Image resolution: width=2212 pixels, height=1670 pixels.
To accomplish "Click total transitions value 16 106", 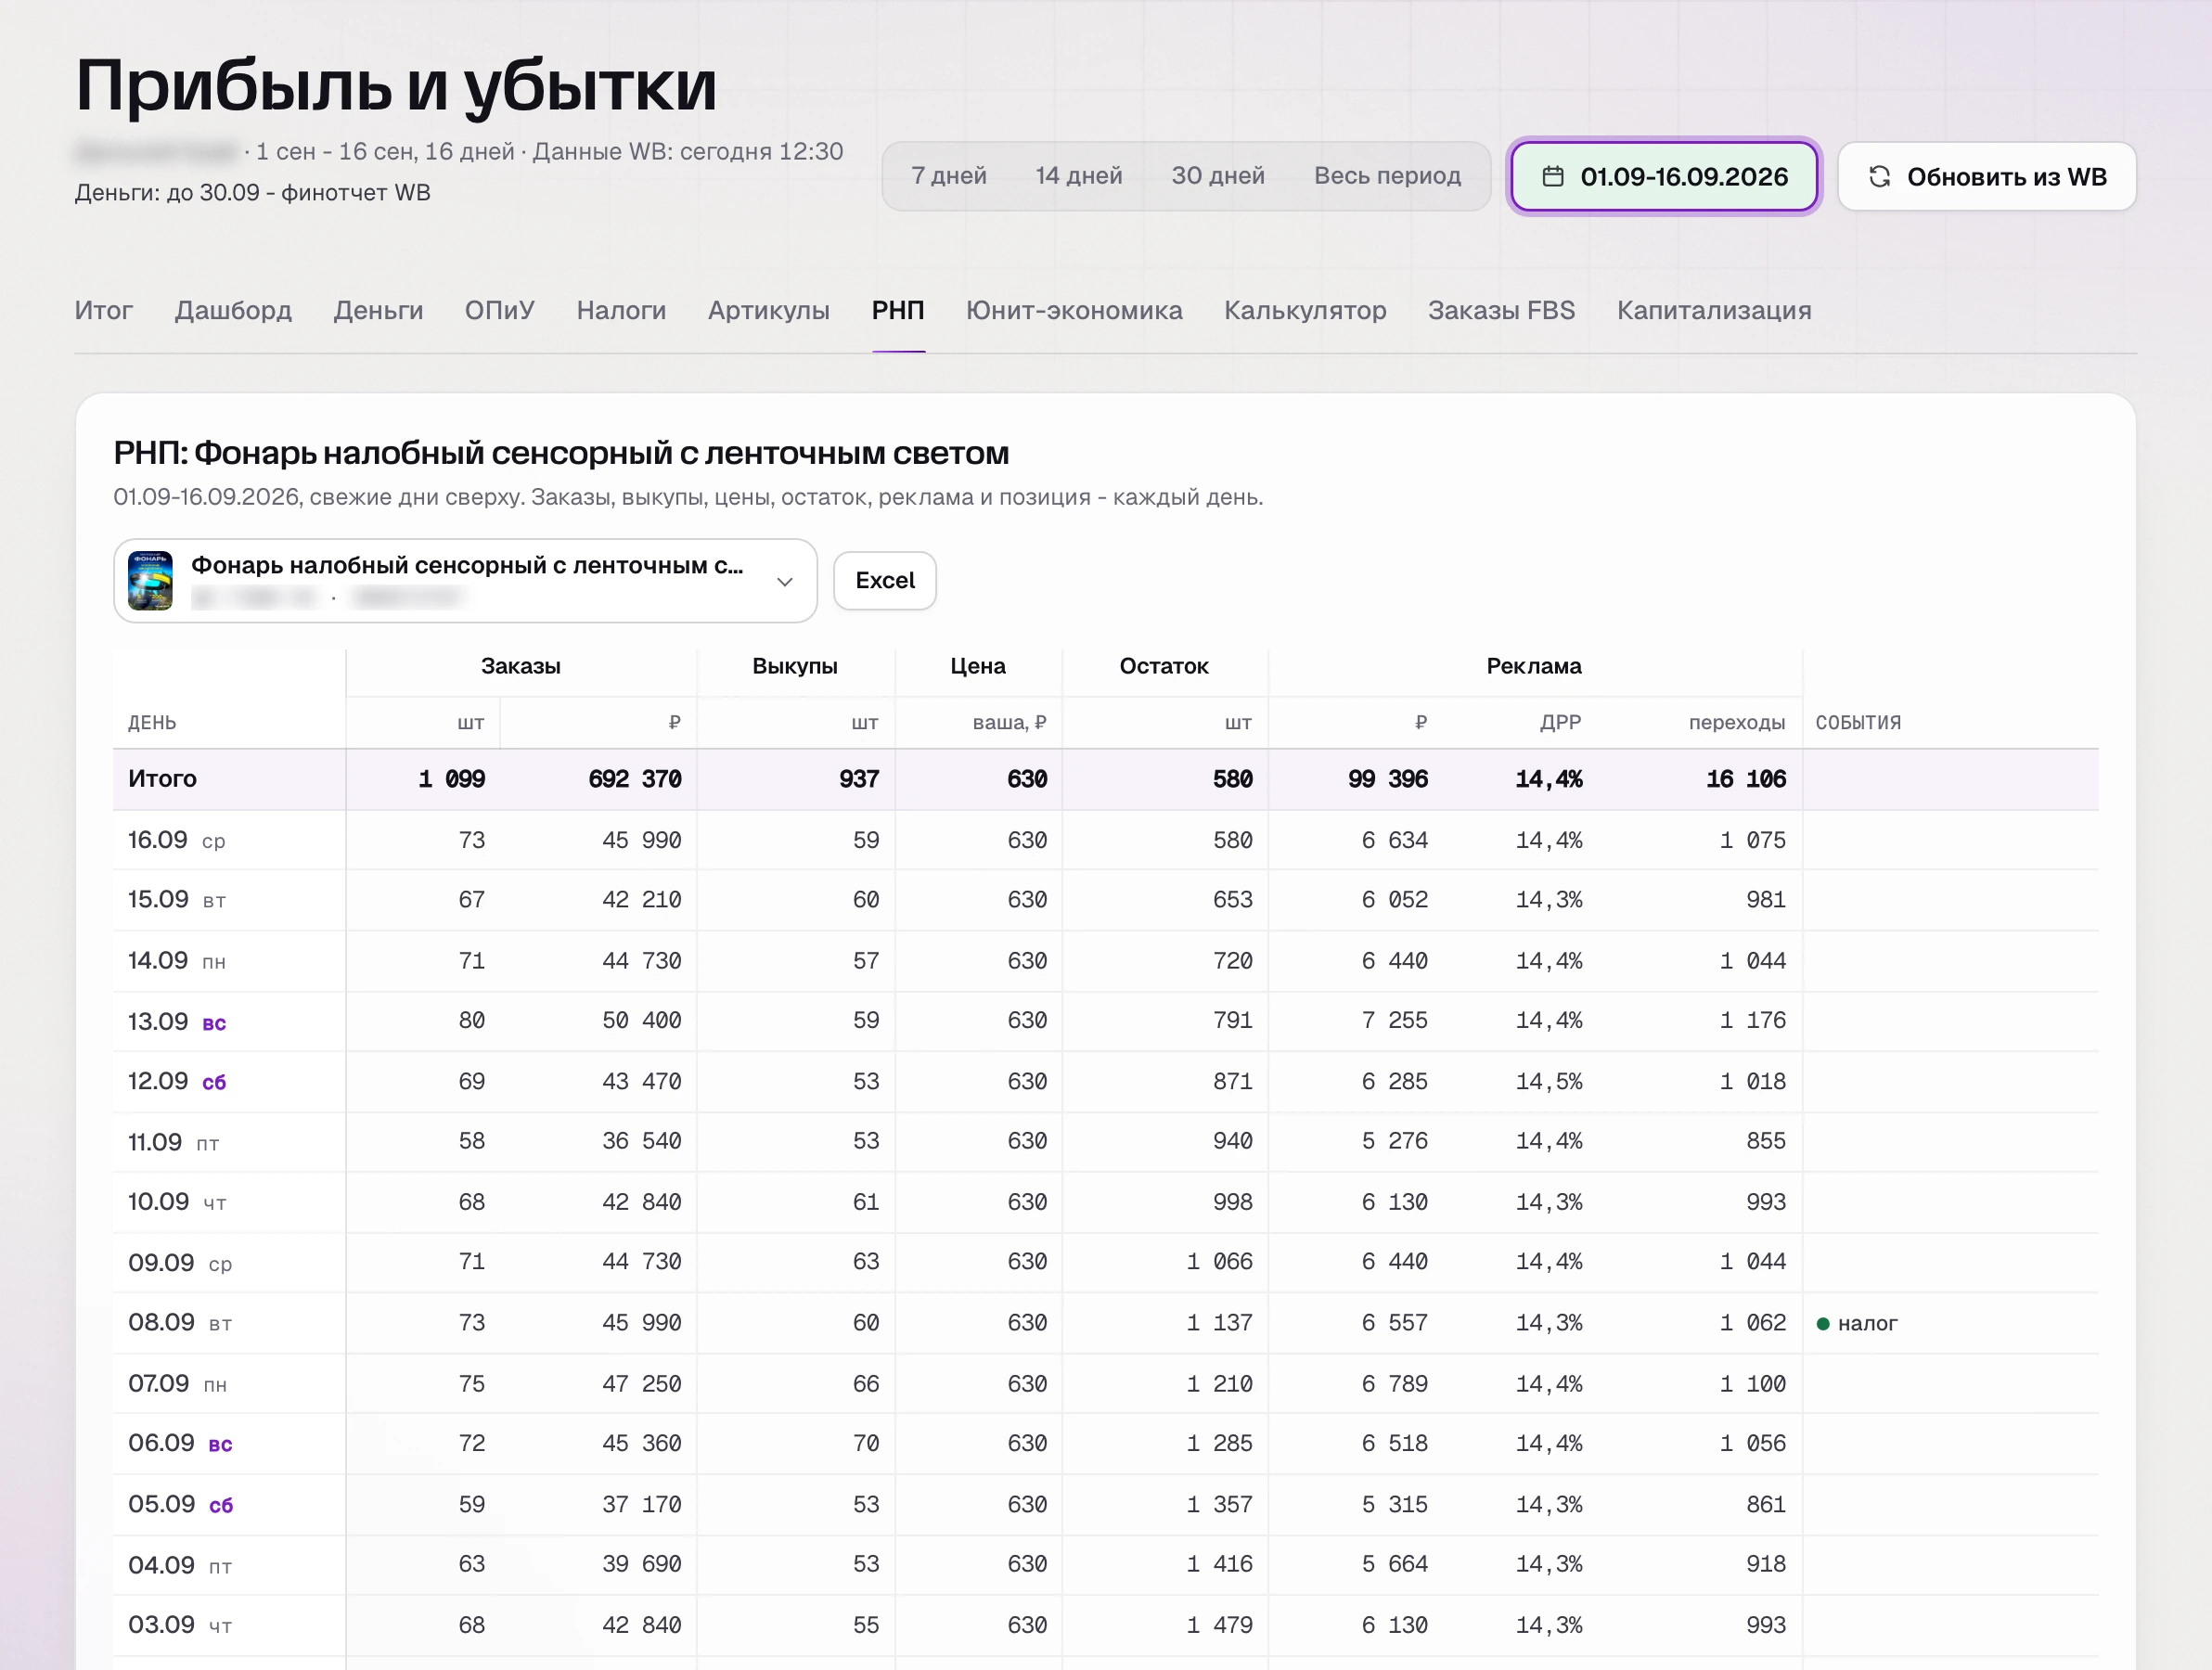I will pos(1746,779).
